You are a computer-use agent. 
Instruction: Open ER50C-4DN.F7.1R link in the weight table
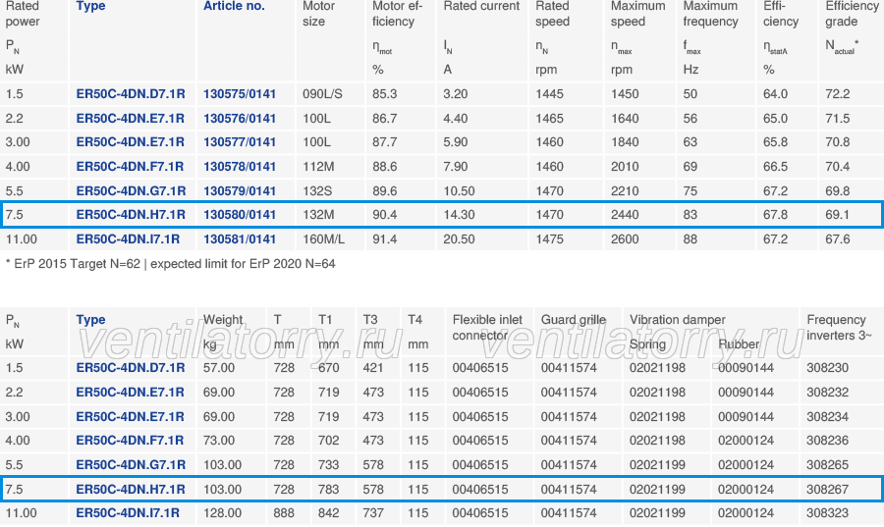click(x=130, y=441)
